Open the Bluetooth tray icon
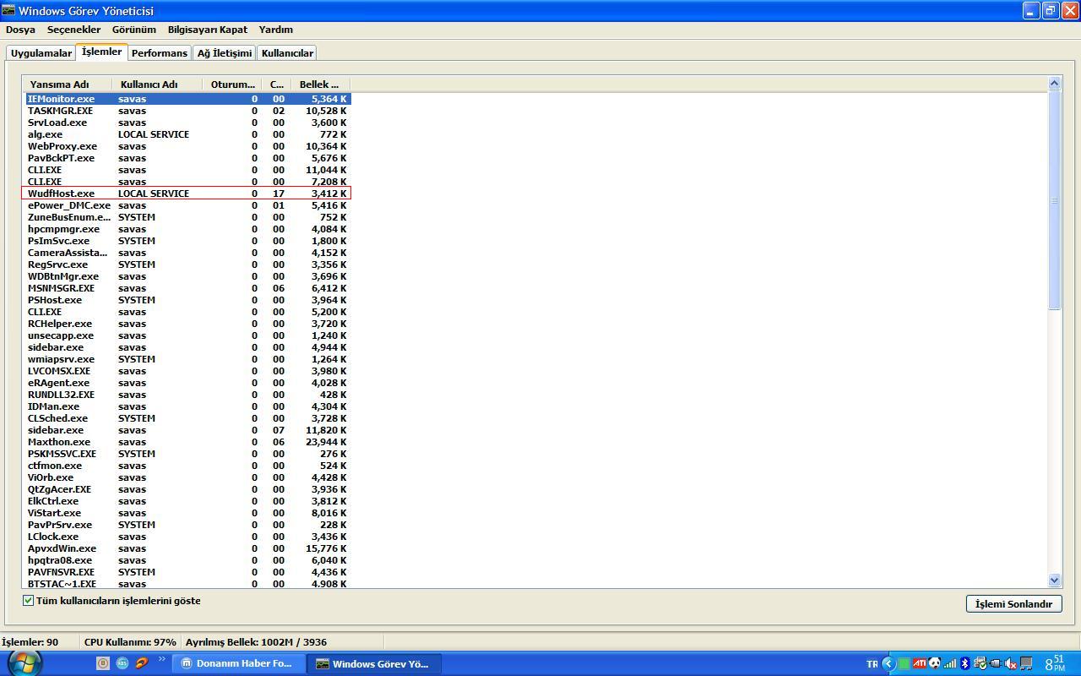 [x=965, y=663]
